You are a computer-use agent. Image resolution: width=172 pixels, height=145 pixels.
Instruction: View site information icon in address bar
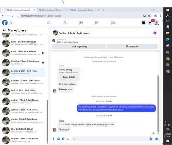coord(18,16)
